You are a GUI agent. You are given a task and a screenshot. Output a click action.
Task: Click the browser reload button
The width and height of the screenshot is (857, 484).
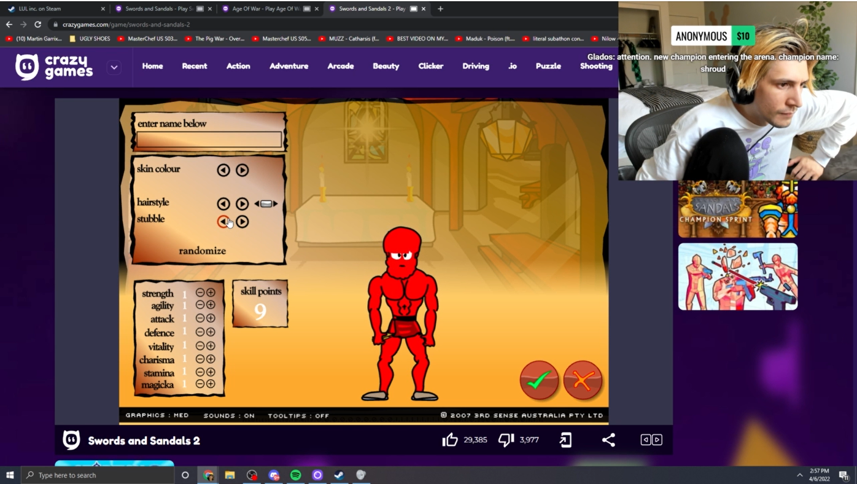(x=37, y=25)
